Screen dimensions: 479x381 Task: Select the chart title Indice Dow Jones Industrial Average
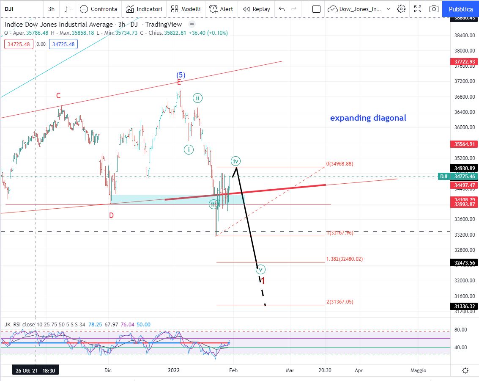pyautogui.click(x=59, y=25)
